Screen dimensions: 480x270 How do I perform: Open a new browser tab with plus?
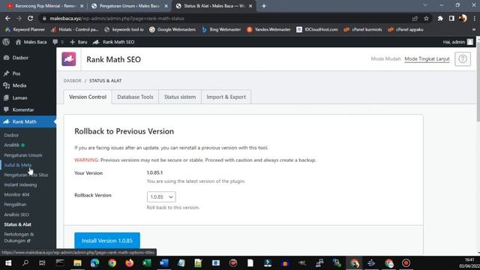(x=264, y=6)
